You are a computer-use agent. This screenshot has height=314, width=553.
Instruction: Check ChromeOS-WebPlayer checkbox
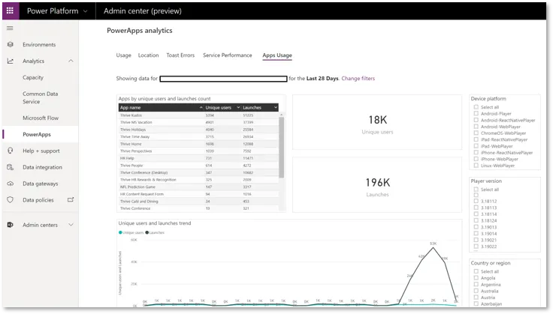476,133
